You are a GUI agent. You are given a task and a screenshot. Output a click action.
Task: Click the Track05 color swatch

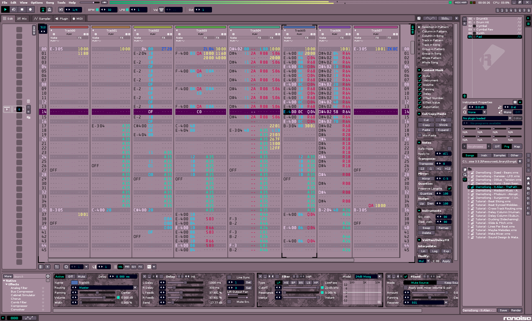pos(74,283)
